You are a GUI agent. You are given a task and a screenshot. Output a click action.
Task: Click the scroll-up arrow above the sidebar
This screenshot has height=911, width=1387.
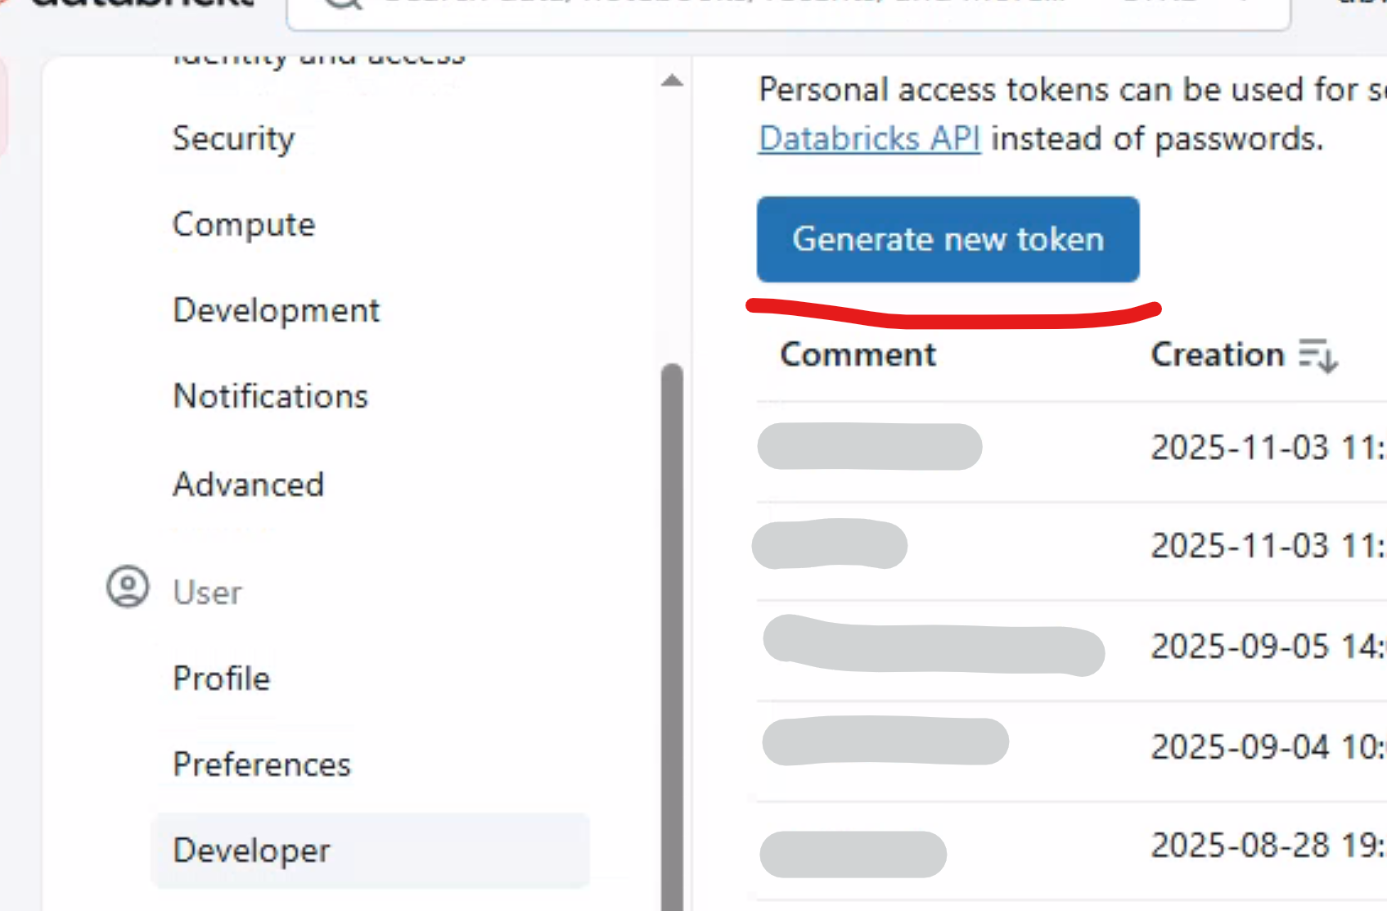point(671,79)
